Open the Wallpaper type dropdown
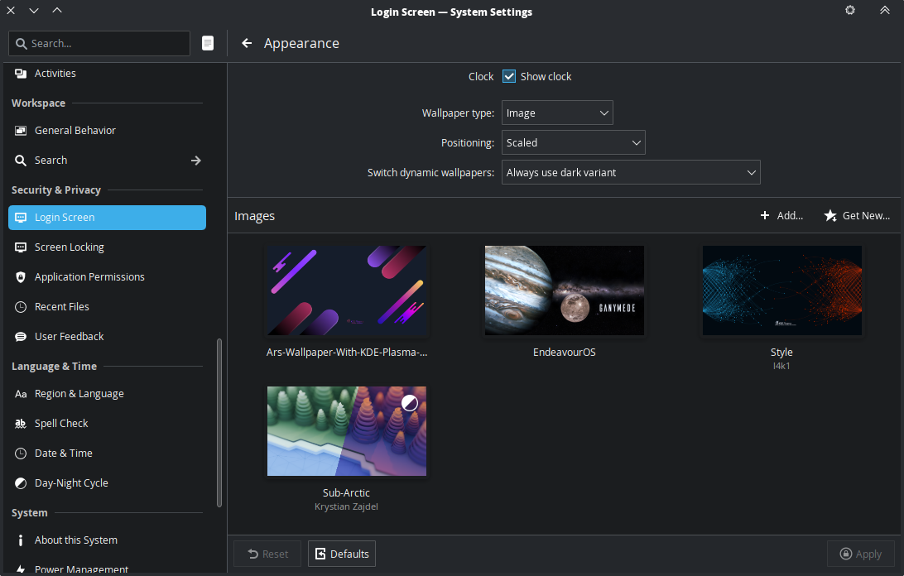The width and height of the screenshot is (904, 576). [x=557, y=113]
